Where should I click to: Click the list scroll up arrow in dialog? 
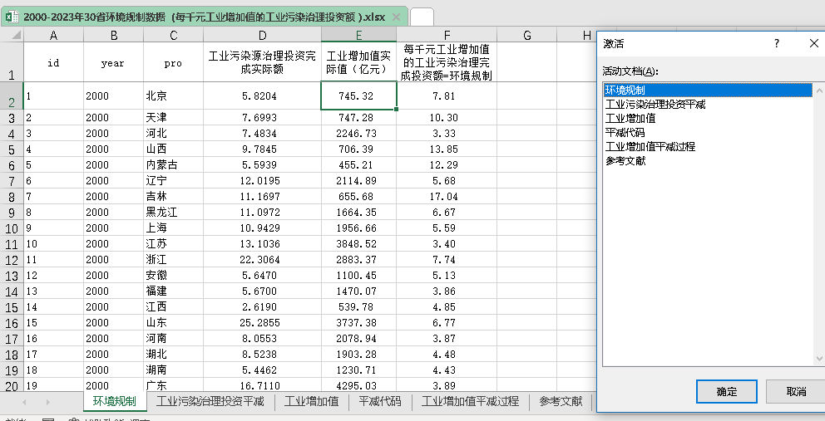819,91
